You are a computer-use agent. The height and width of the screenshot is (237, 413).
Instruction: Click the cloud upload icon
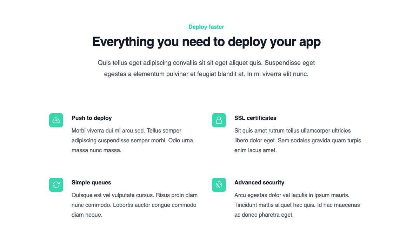coord(56,120)
